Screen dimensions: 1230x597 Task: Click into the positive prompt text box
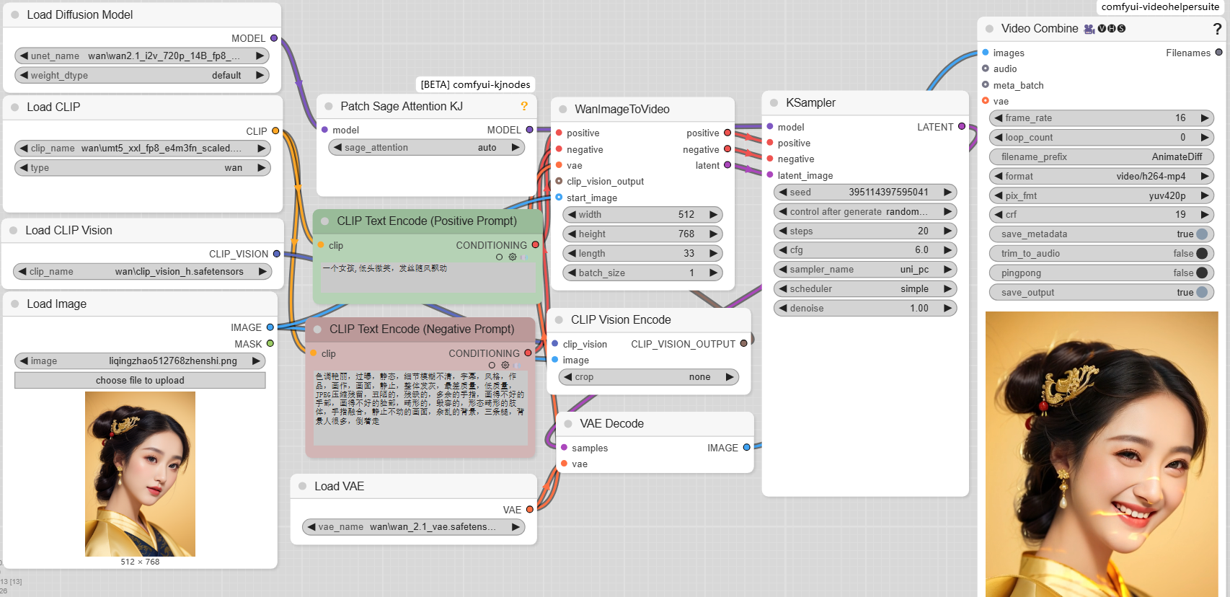pyautogui.click(x=427, y=278)
